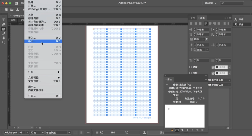Go to next note arrow
Viewport: 252px width, 136px height.
[x=192, y=130]
